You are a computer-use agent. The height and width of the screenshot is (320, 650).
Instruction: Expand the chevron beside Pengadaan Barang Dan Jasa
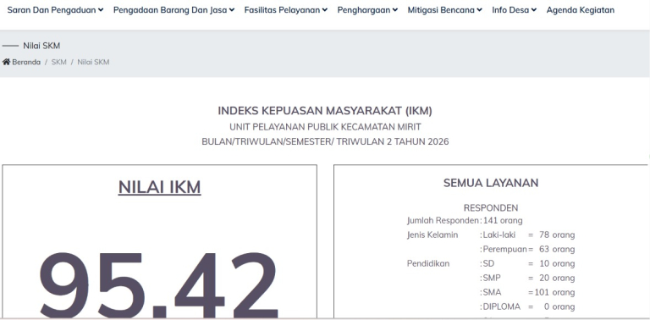point(232,10)
